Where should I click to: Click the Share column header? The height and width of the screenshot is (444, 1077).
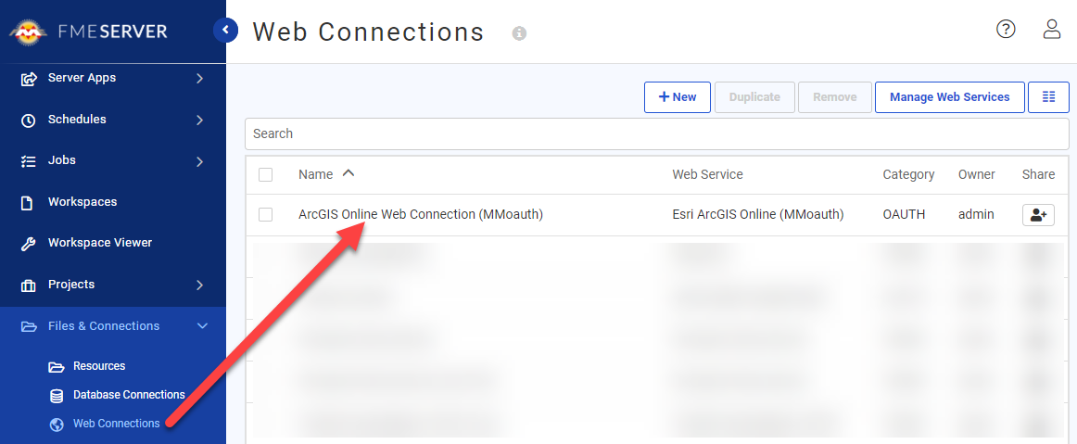point(1038,174)
